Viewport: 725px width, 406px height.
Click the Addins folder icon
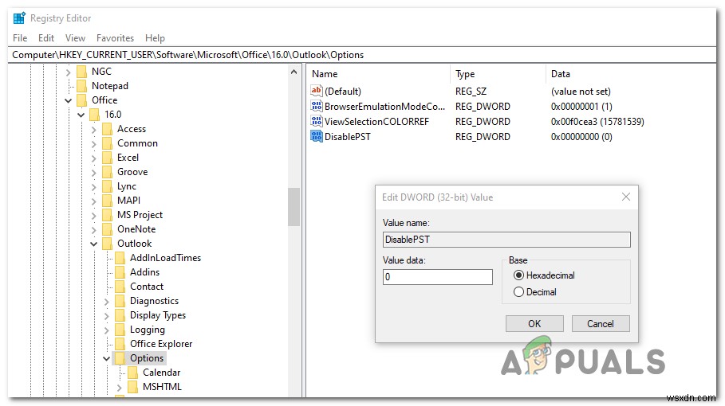pyautogui.click(x=120, y=271)
